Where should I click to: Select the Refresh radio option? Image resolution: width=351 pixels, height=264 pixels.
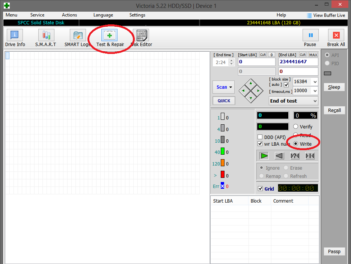pyautogui.click(x=286, y=176)
